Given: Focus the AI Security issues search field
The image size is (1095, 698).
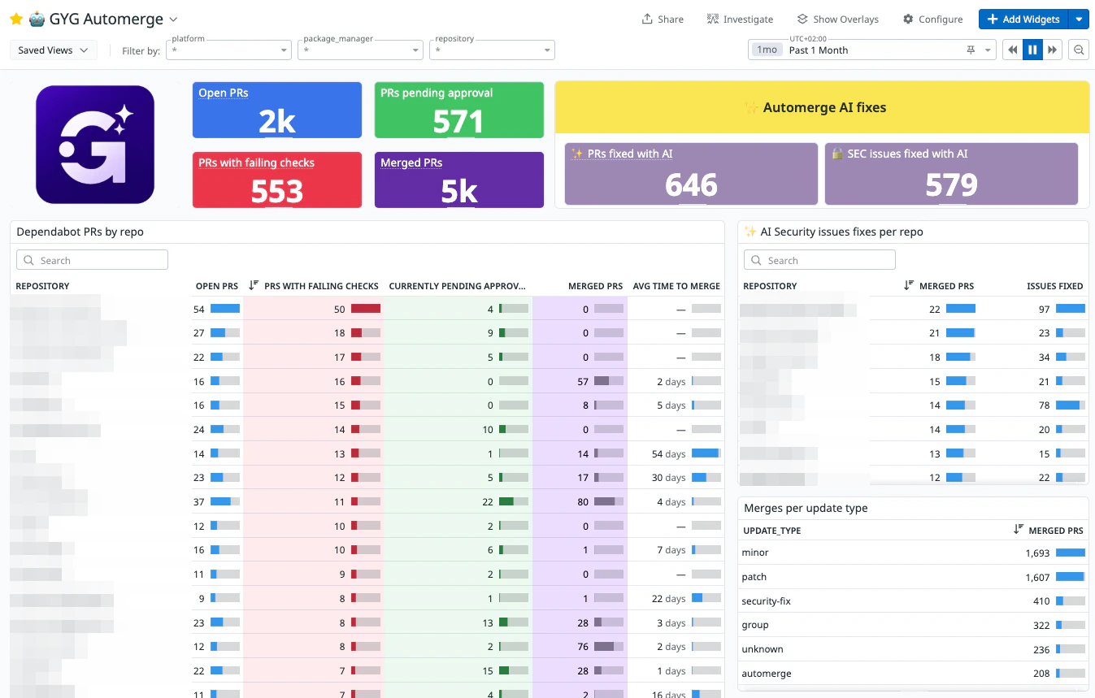Looking at the screenshot, I should click(x=819, y=260).
